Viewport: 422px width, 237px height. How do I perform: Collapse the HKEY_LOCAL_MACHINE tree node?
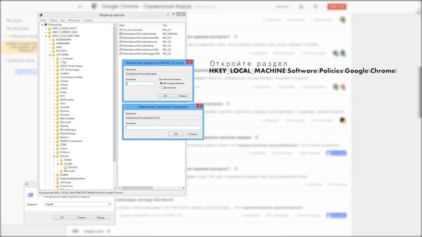click(x=46, y=36)
